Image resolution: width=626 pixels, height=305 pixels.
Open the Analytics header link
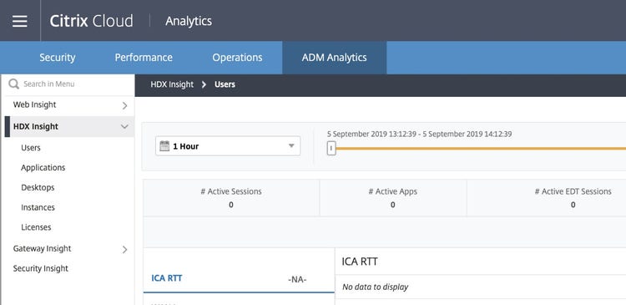(x=189, y=21)
